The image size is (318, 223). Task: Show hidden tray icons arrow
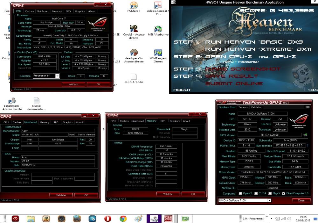[x=271, y=219]
